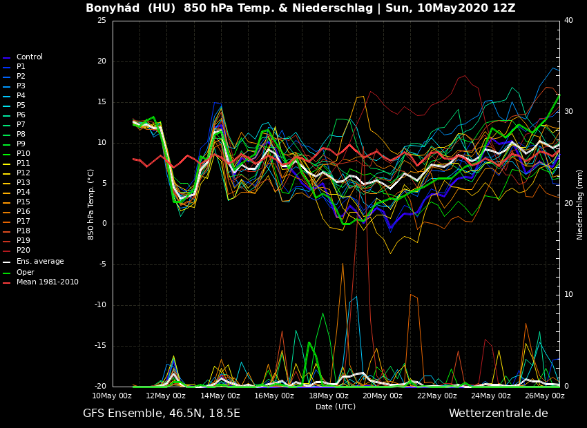Select the P5 legend label
The width and height of the screenshot is (587, 428).
[21, 106]
